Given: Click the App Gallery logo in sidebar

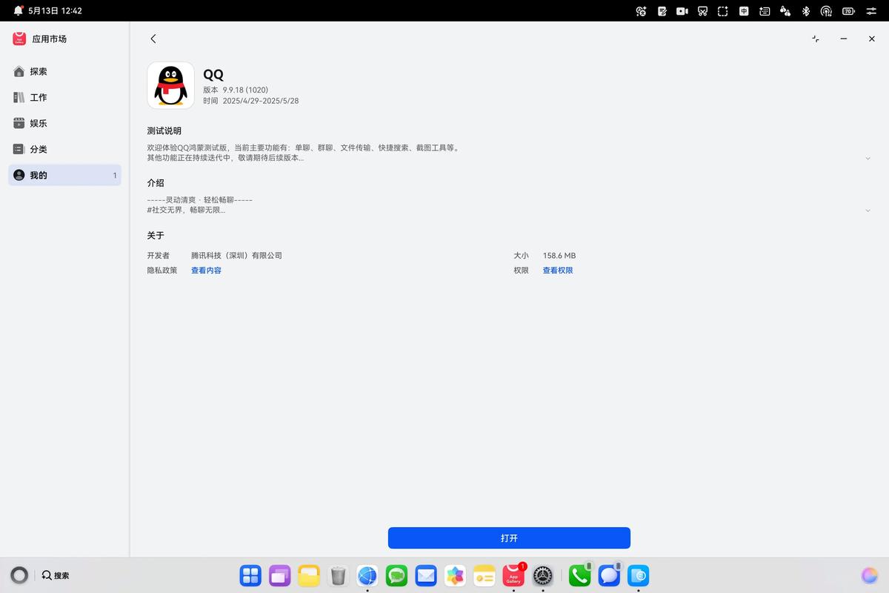Looking at the screenshot, I should click(x=19, y=39).
